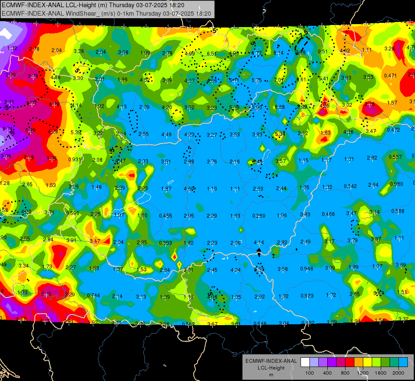Click the sky blue legend swatch
This screenshot has width=415, height=381.
(x=403, y=362)
